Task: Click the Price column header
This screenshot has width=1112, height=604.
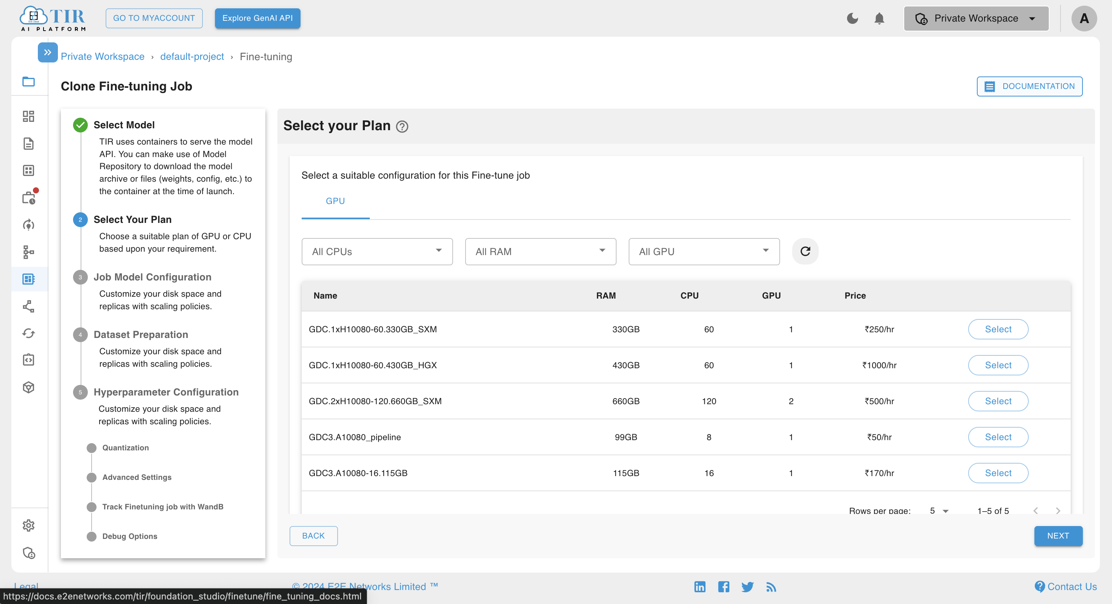Action: click(x=855, y=296)
